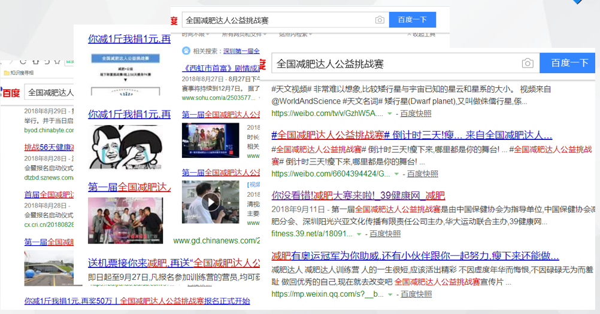Click the undo arrow icon in leftmost browser toolbar
The height and width of the screenshot is (314, 600).
pos(46,61)
